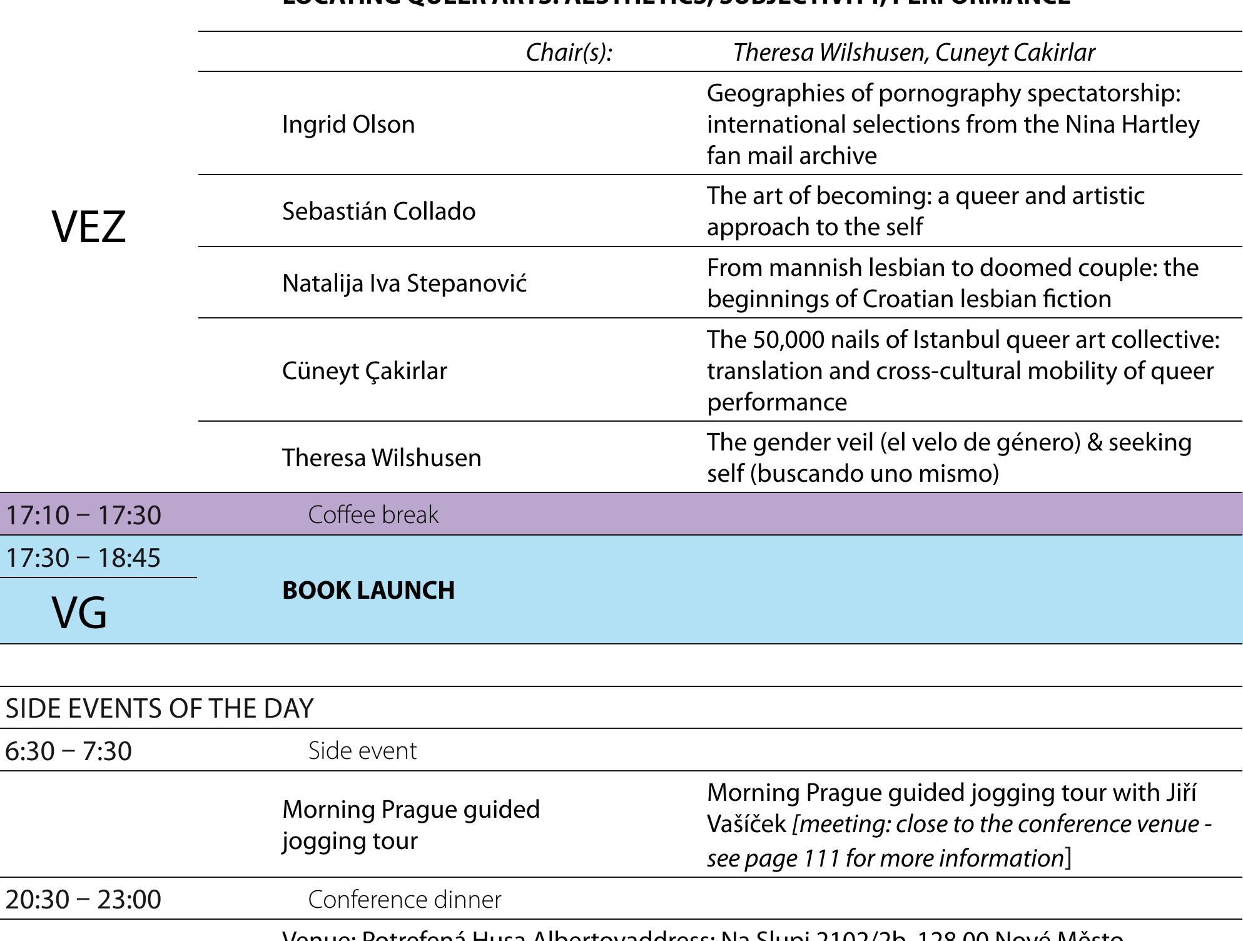The height and width of the screenshot is (941, 1243).
Task: Click presenter name Cüneyt Çakirlar
Action: 365,371
